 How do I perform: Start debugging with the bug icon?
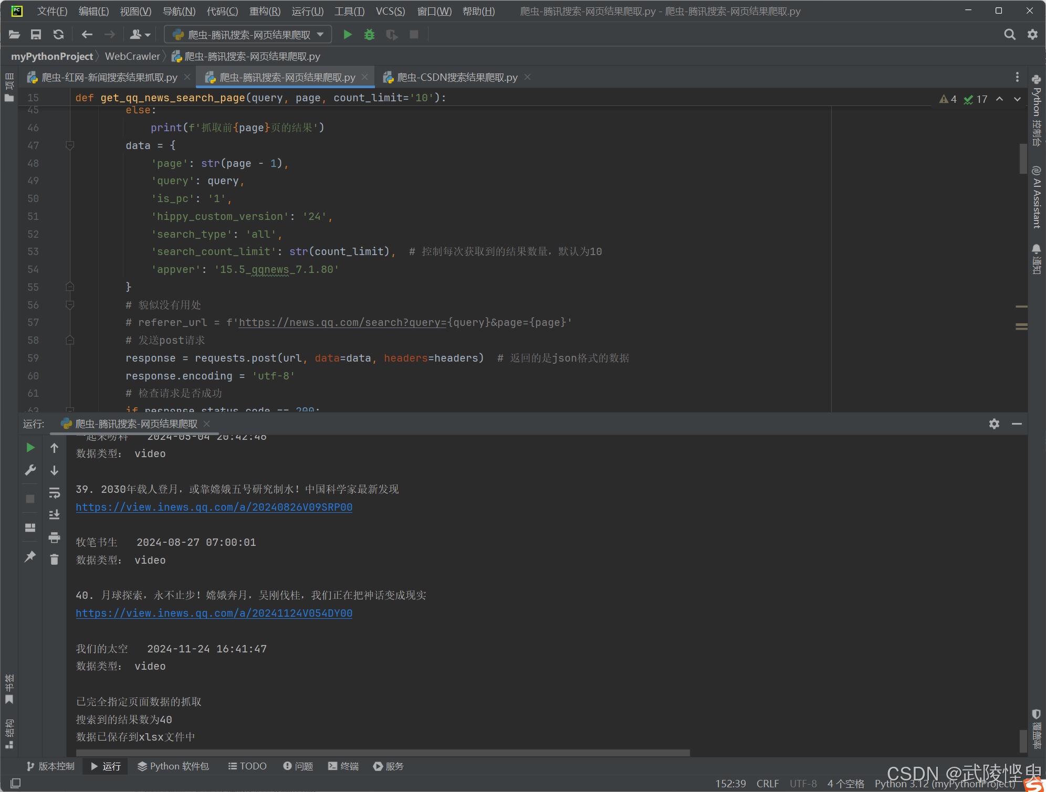point(369,35)
